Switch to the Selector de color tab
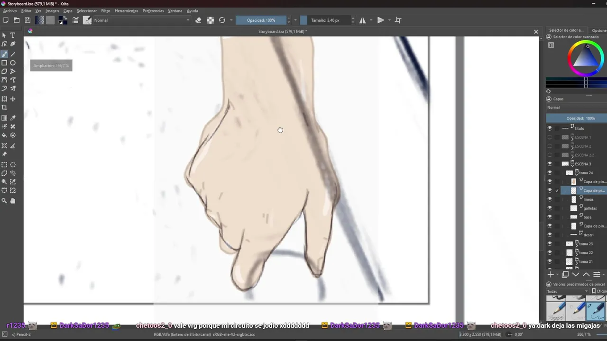Viewport: 607px width, 341px height. 566,30
